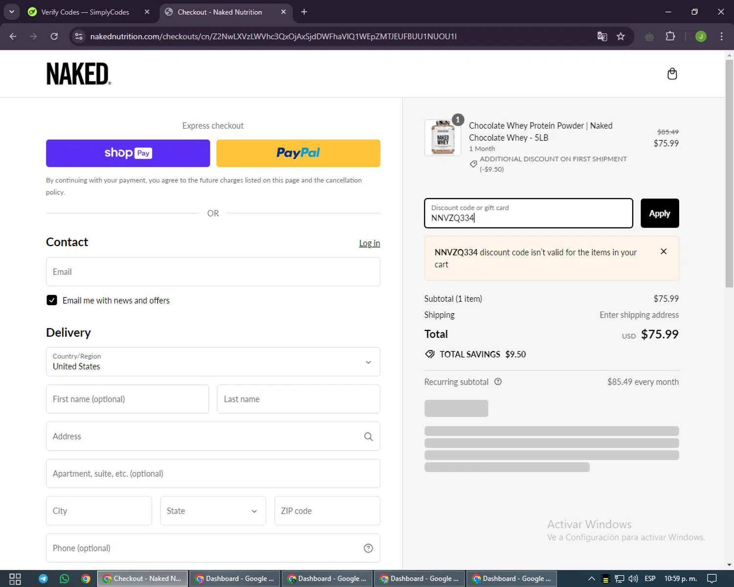Open the Chrome three-dot menu

(721, 36)
